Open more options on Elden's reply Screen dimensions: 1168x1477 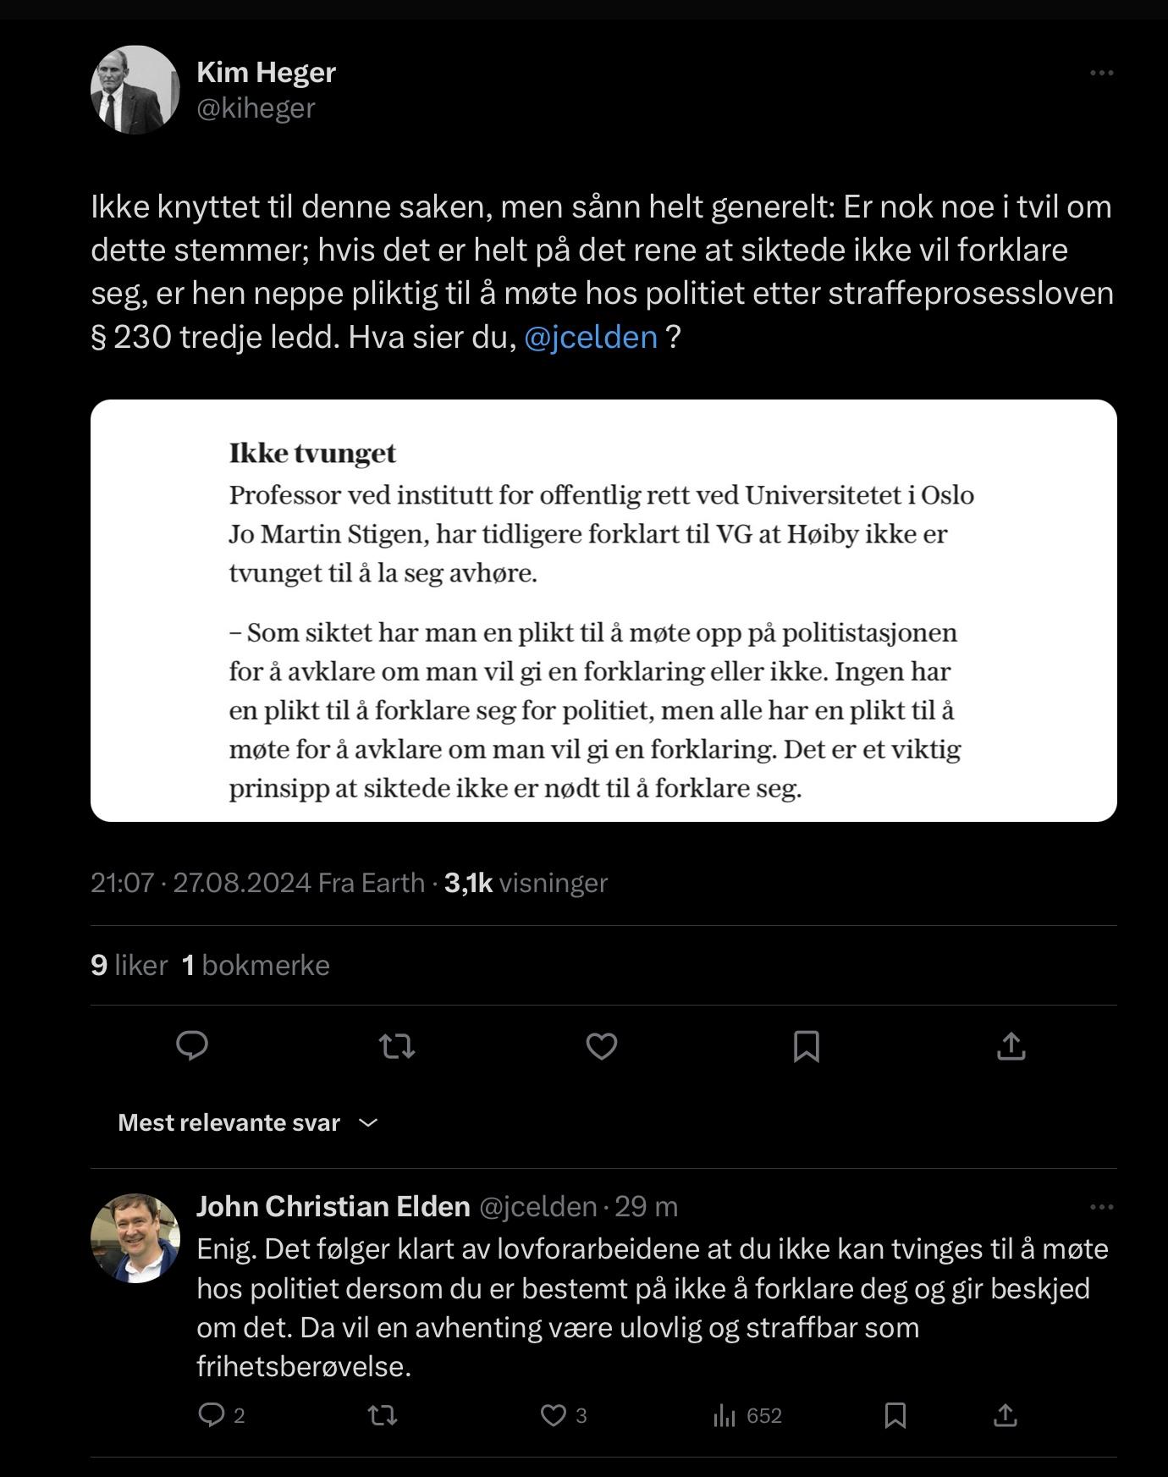(1101, 1206)
